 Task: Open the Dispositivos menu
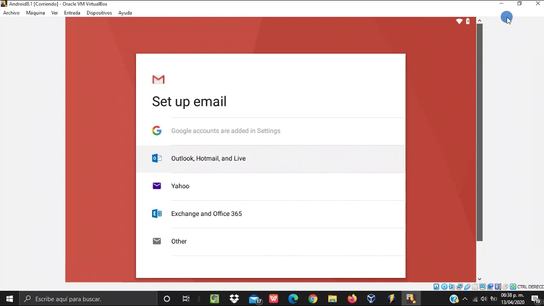pos(99,13)
